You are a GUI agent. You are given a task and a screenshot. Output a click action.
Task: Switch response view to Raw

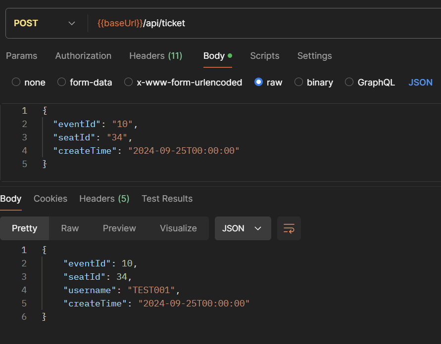(x=70, y=228)
